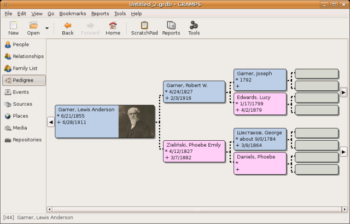350x224 pixels.
Task: Click the horizontal scrollbar below the pedigree
Action: click(x=194, y=209)
